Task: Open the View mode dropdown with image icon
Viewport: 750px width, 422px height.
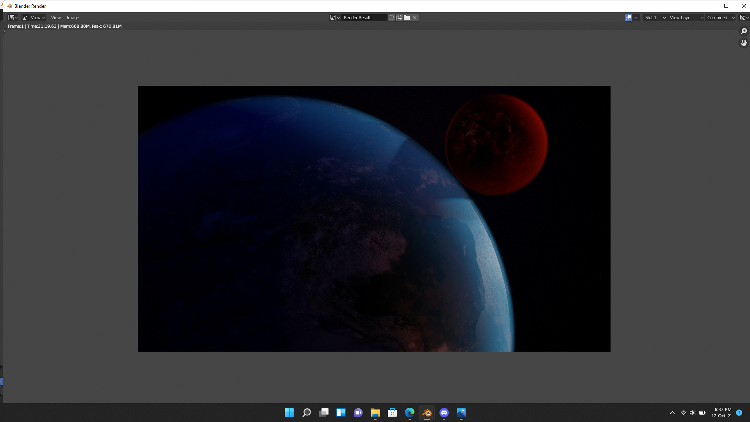Action: click(x=34, y=18)
